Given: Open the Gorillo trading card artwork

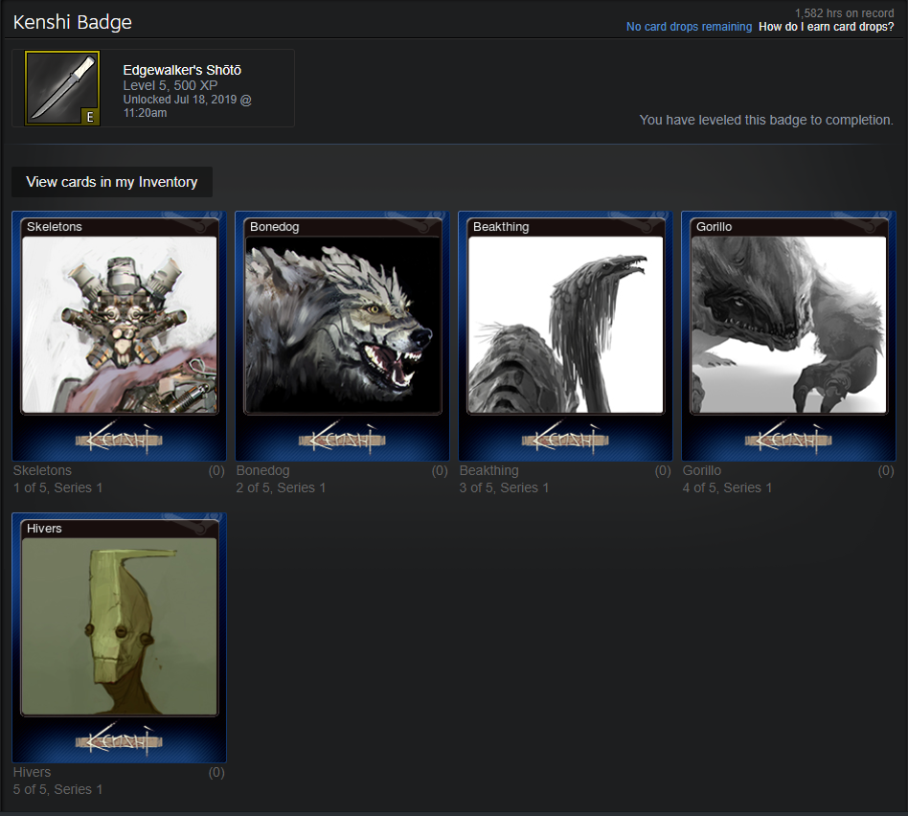Looking at the screenshot, I should 788,325.
